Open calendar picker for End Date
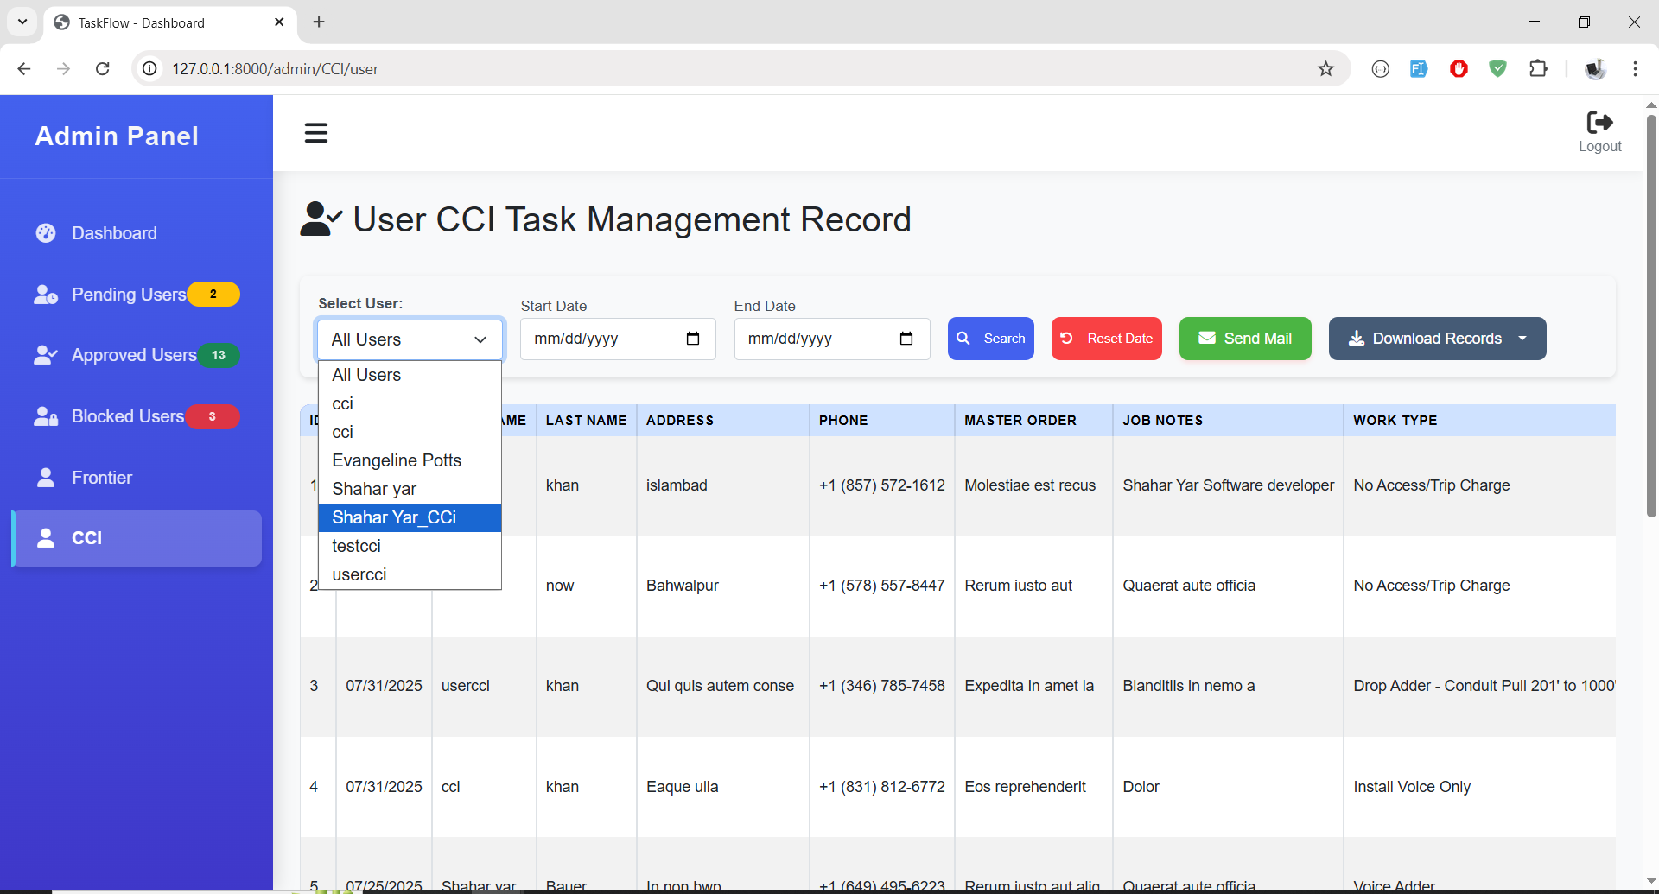The image size is (1659, 894). click(906, 339)
